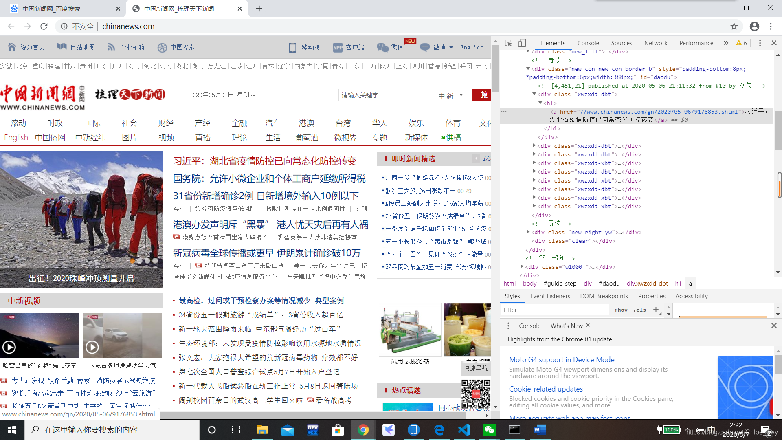782x440 pixels.
Task: Show previous 即时新闻精选 page arrow
Action: click(475, 158)
